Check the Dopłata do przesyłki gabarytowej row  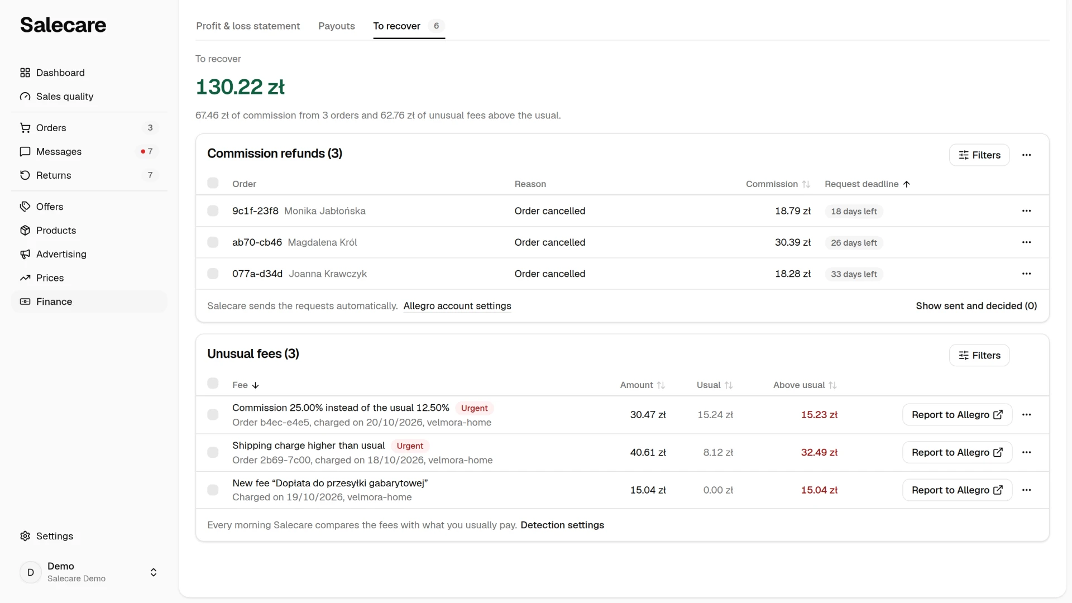[213, 490]
